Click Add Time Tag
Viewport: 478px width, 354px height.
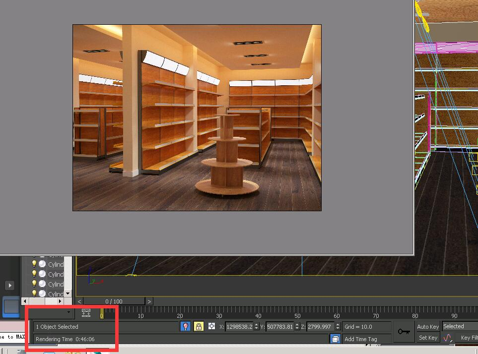tap(361, 339)
